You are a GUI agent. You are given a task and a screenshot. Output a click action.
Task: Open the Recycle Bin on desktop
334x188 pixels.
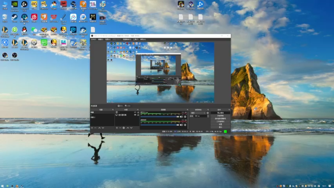[5, 18]
